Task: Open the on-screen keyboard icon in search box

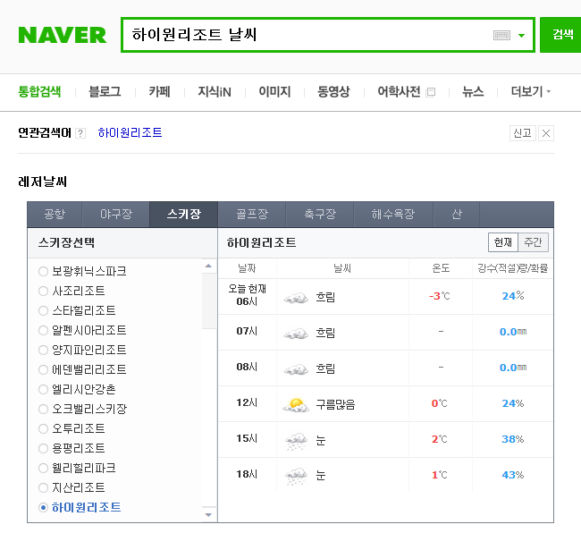Action: (x=501, y=35)
